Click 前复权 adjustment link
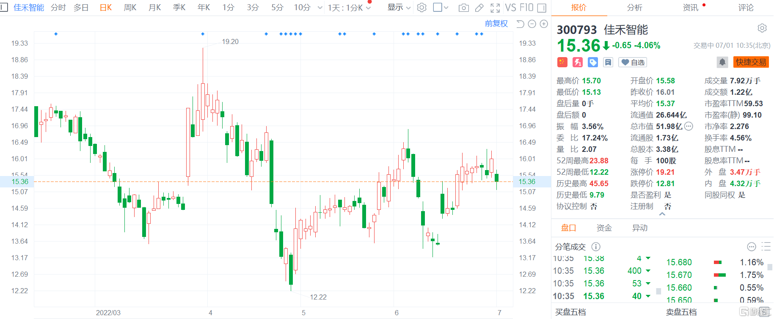Screen dimensions: 774x319 click(496, 24)
